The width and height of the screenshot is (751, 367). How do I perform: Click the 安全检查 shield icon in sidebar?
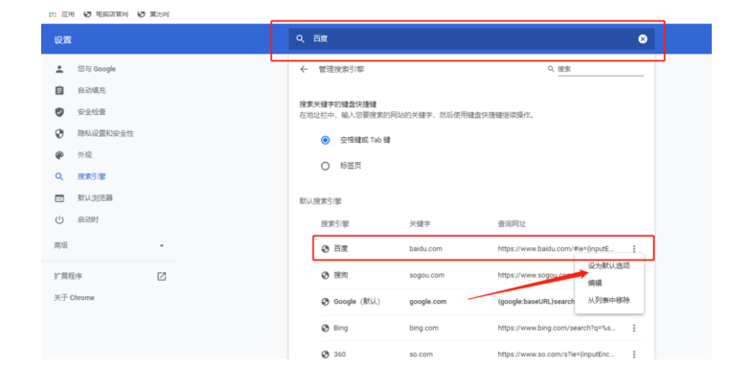click(x=59, y=112)
